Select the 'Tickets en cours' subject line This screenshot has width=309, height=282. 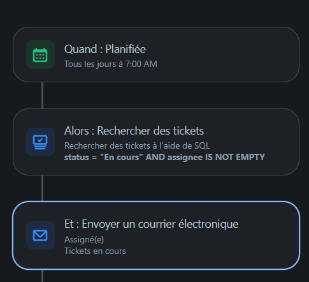pos(95,251)
